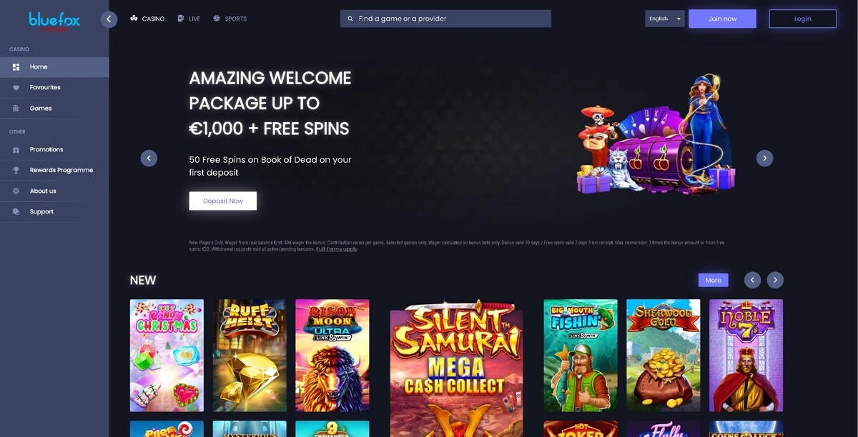Viewport: 858px width, 437px height.
Task: Go to the previous banner slide
Action: (149, 158)
